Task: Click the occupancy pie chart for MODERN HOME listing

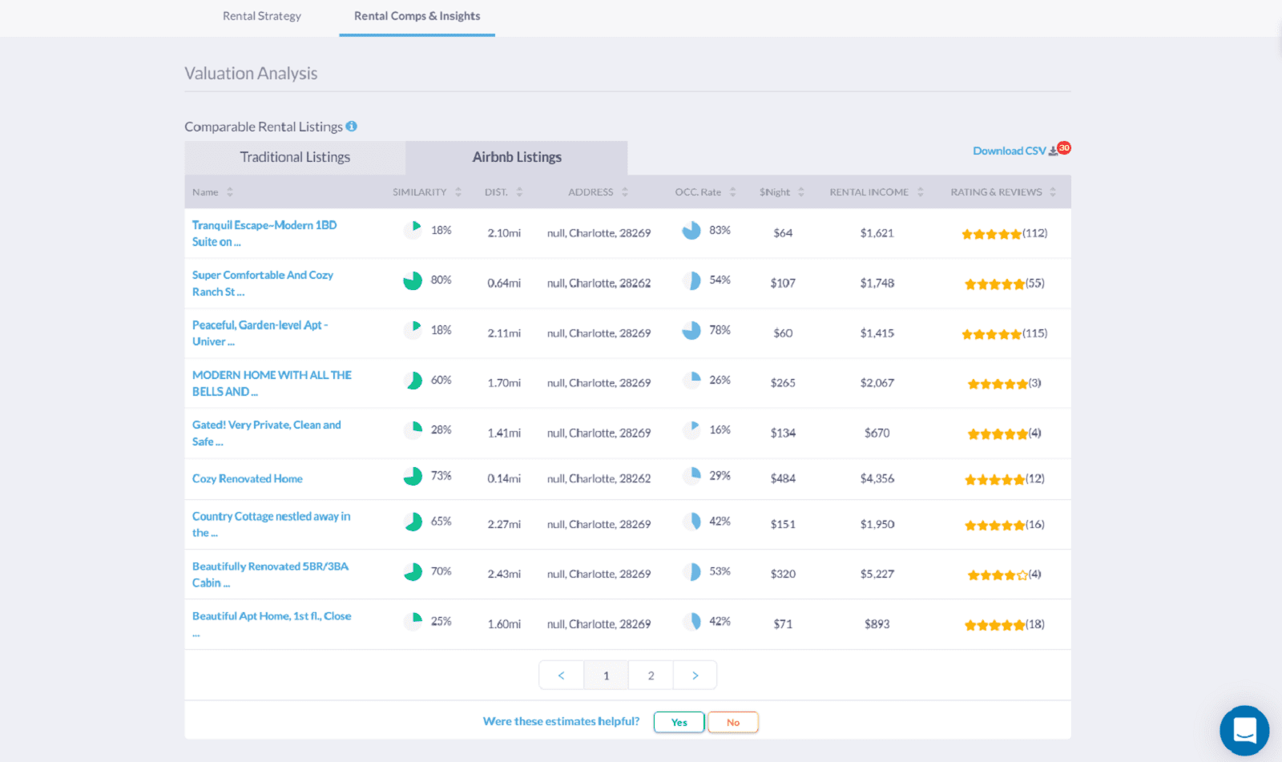Action: point(691,379)
